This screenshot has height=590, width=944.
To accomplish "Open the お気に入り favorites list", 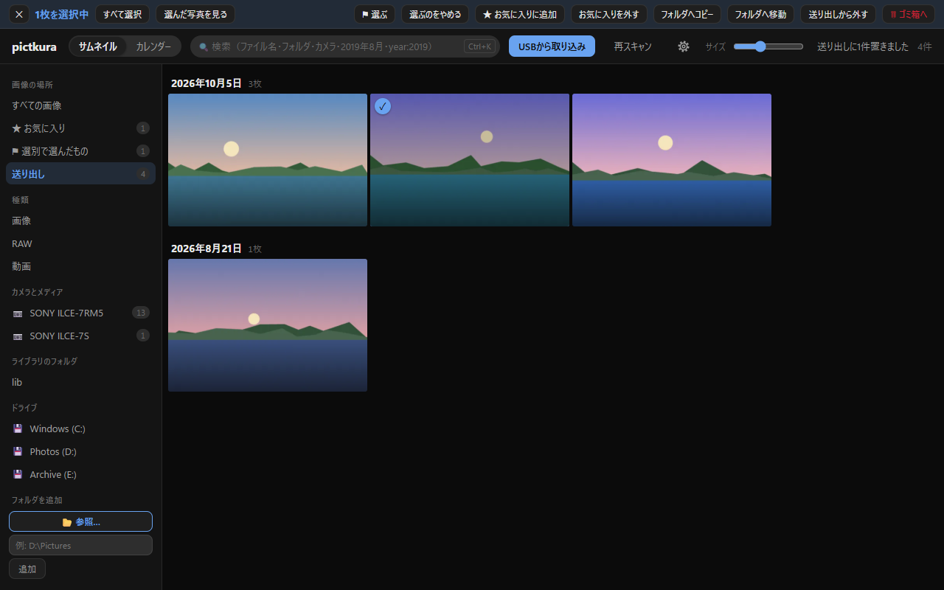I will tap(80, 128).
